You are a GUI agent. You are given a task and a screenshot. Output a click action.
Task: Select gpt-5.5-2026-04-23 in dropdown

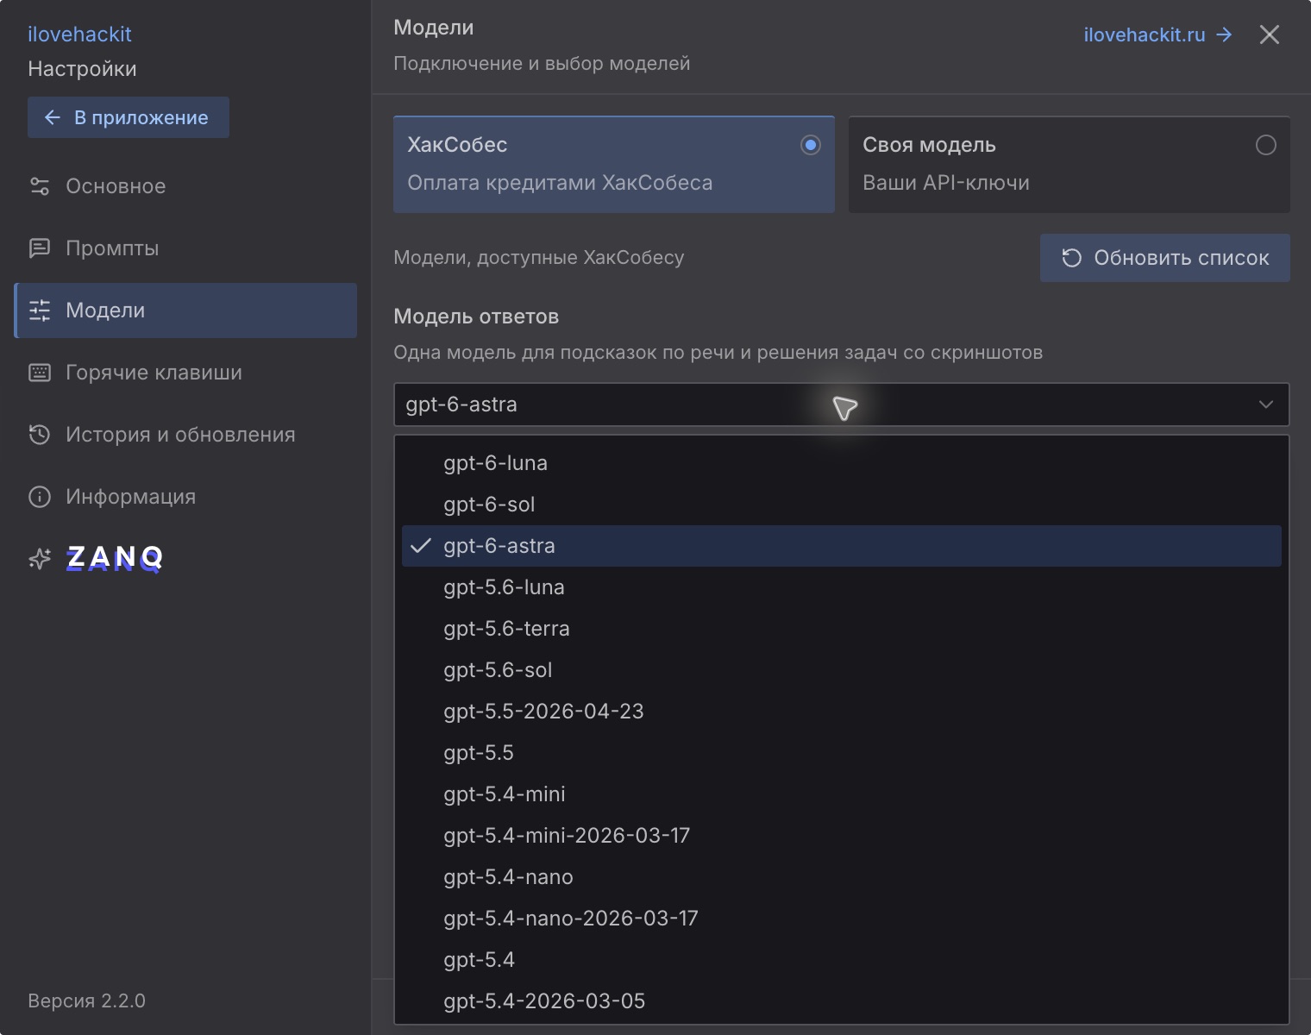[x=841, y=712]
